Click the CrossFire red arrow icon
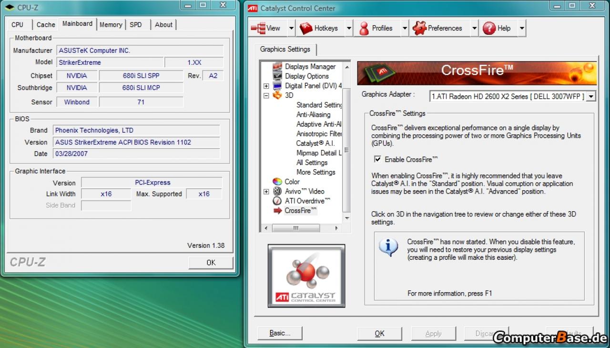This screenshot has height=348, width=610. tap(278, 211)
